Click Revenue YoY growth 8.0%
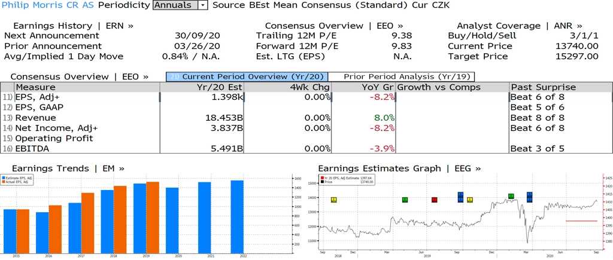The image size is (613, 260). pos(384,118)
